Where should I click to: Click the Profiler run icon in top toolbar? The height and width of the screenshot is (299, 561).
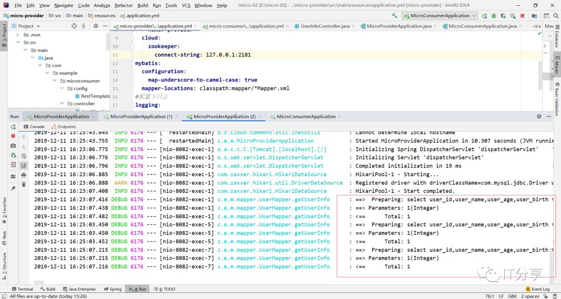513,16
